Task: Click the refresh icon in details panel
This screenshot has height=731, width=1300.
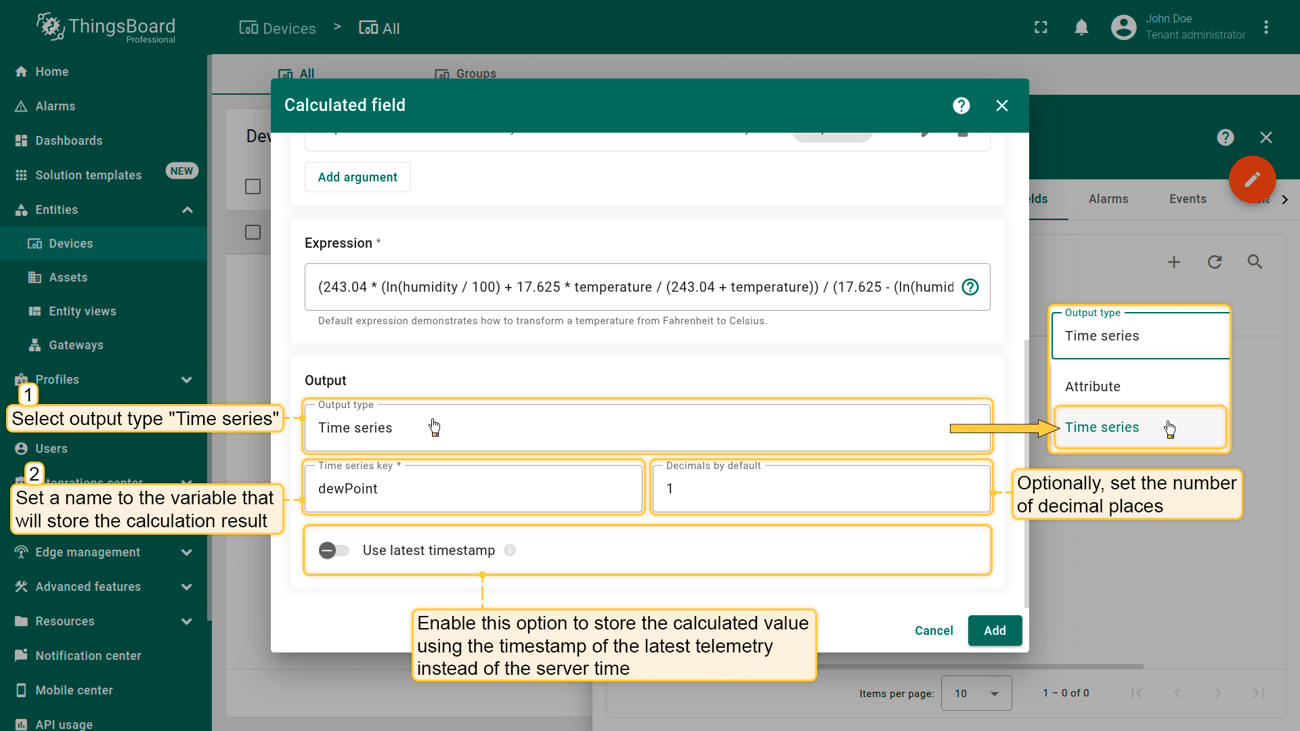Action: 1215,262
